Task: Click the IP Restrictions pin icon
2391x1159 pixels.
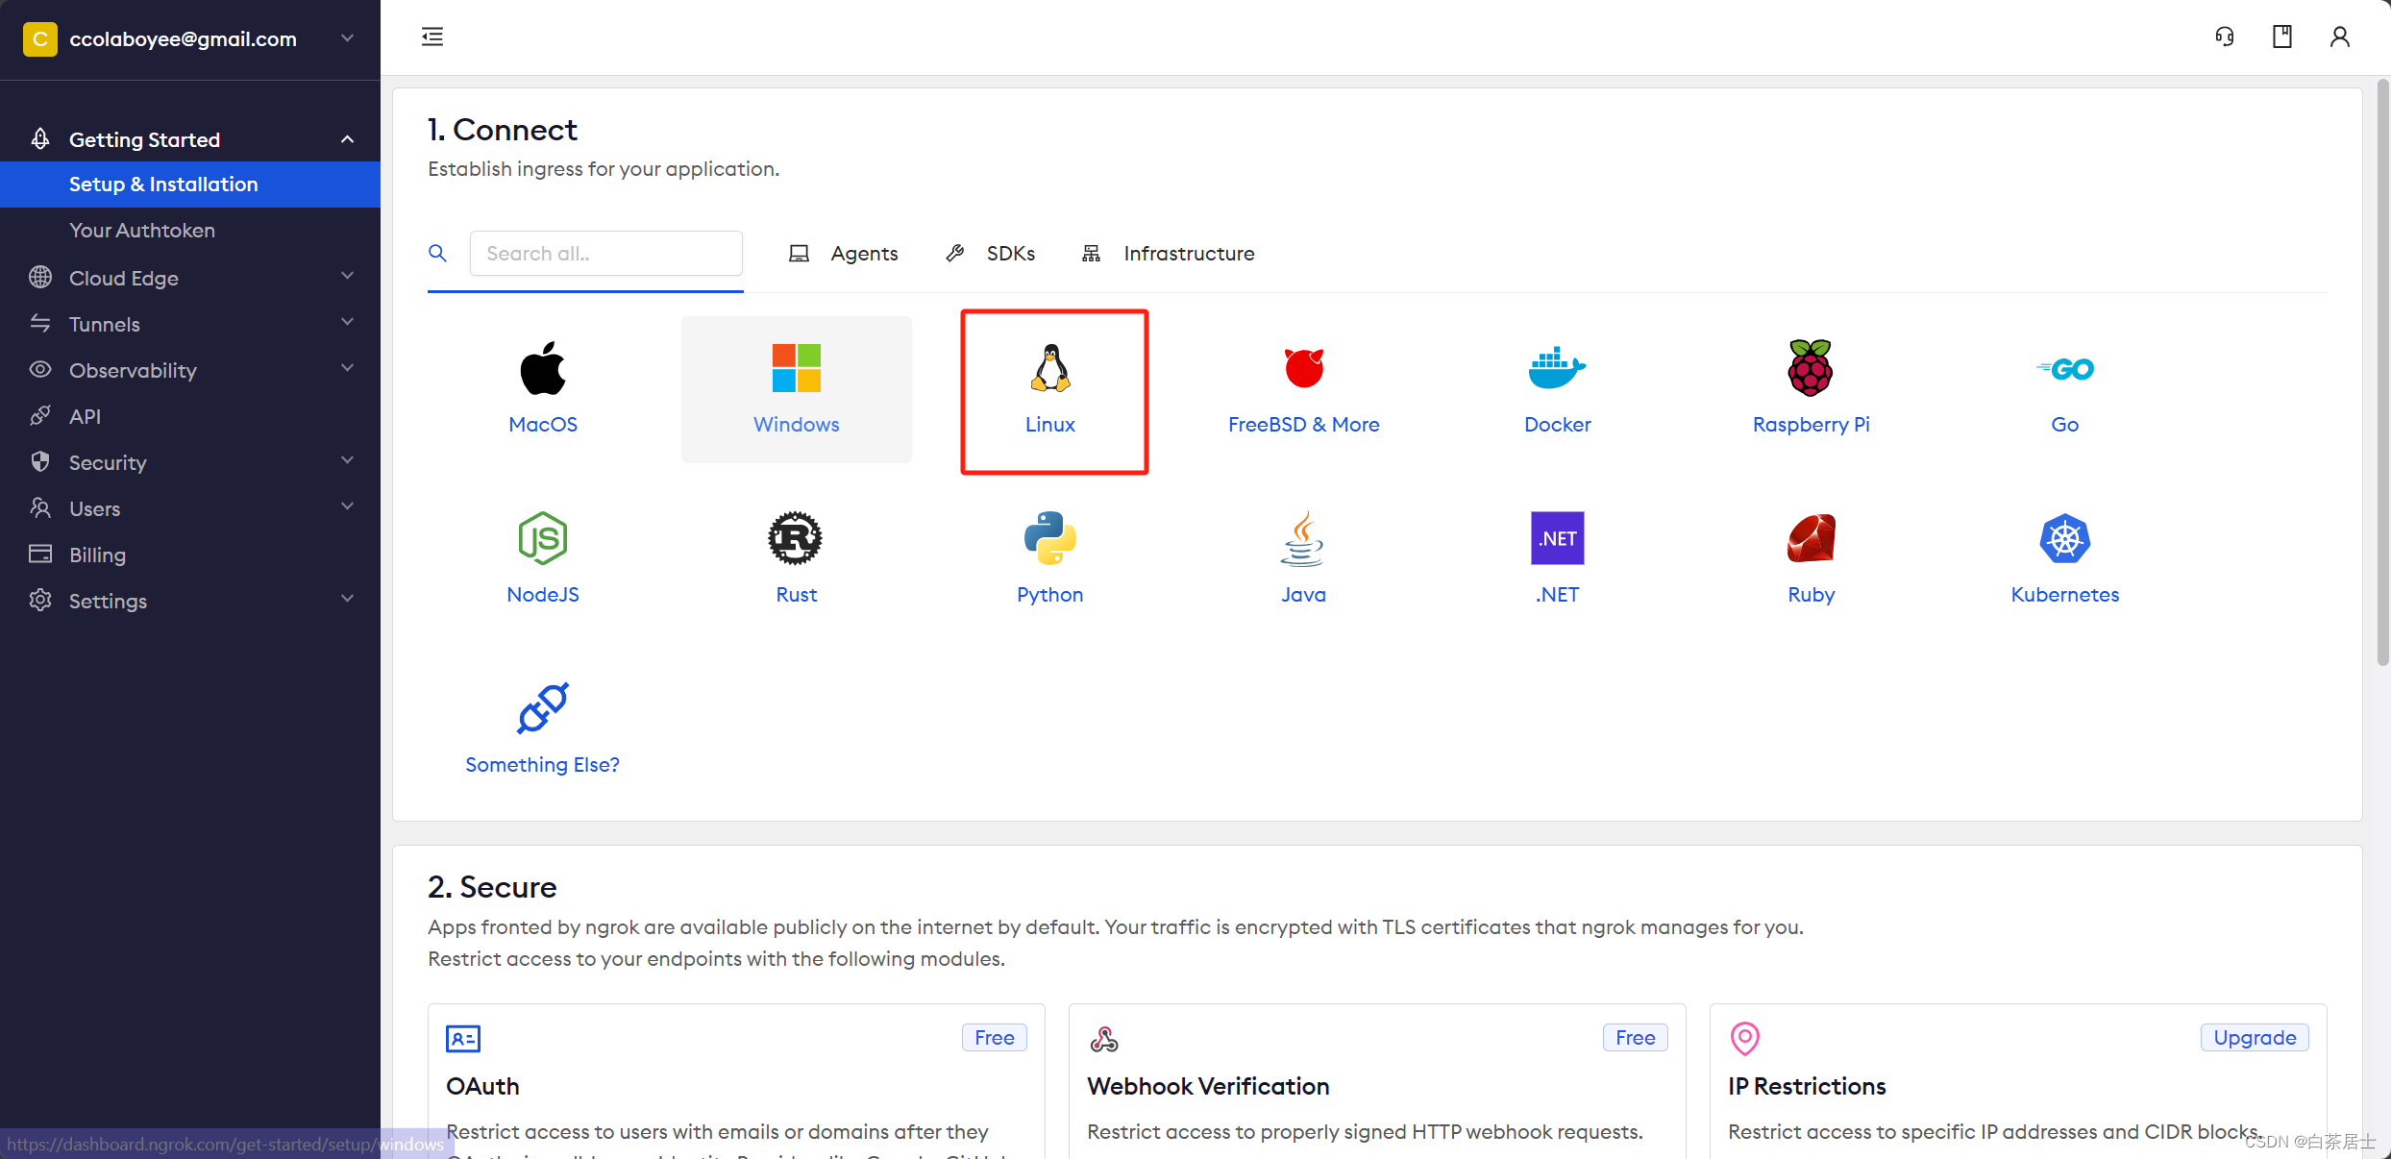Action: (1745, 1039)
